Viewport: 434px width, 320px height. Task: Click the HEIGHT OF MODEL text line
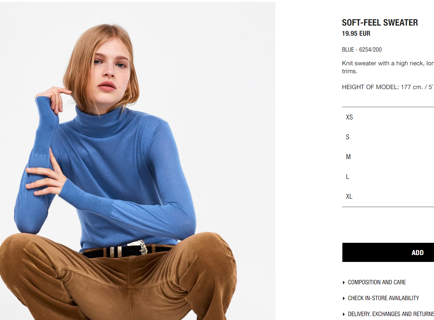point(388,87)
